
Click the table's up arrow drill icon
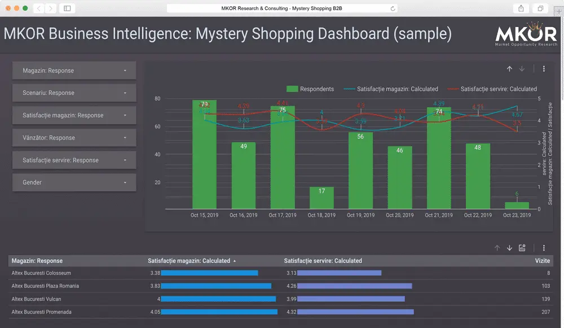click(497, 248)
